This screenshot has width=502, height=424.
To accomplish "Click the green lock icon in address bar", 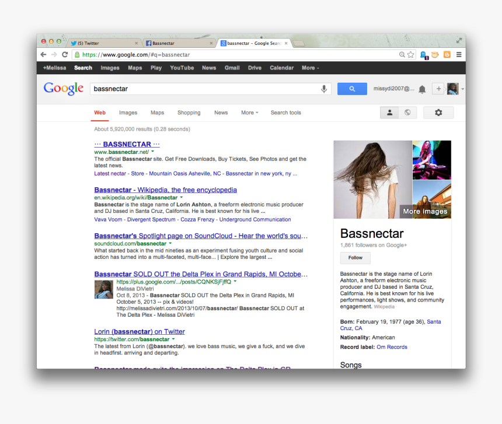I will [77, 55].
